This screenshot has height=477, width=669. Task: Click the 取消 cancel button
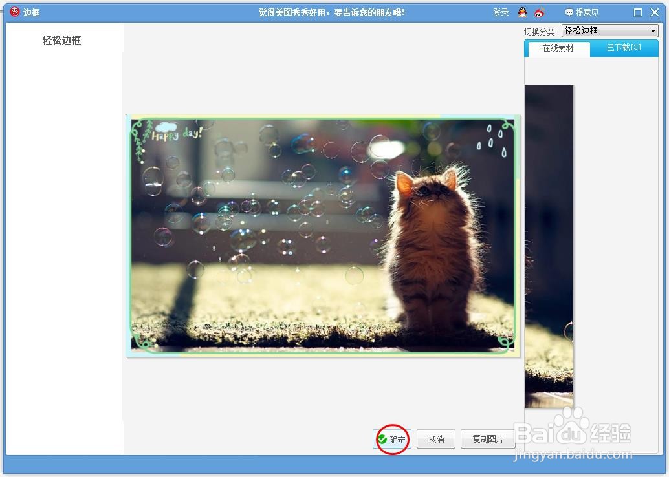[x=436, y=439]
